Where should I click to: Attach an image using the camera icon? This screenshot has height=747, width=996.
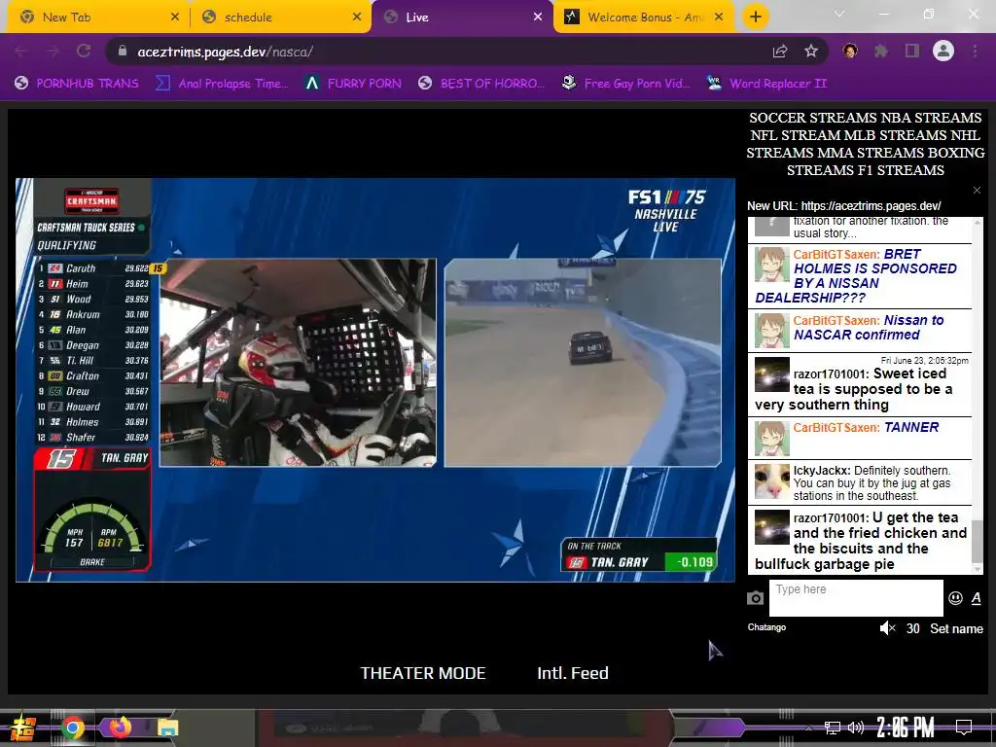[x=755, y=598]
